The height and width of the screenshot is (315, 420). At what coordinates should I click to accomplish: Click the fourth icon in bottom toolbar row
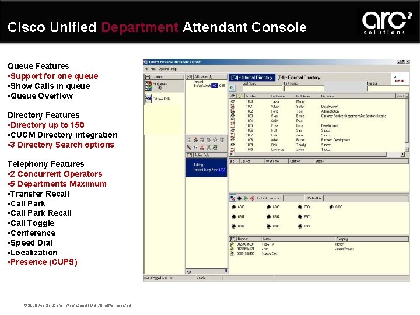click(x=208, y=148)
